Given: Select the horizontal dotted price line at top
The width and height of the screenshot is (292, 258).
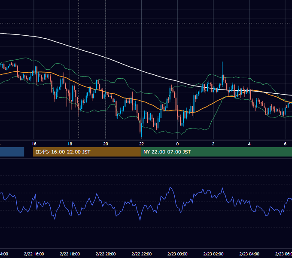Looking at the screenshot, I should point(146,23).
